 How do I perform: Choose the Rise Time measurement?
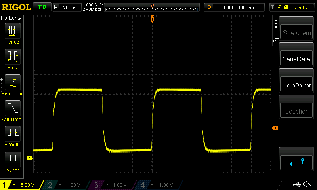point(12,82)
